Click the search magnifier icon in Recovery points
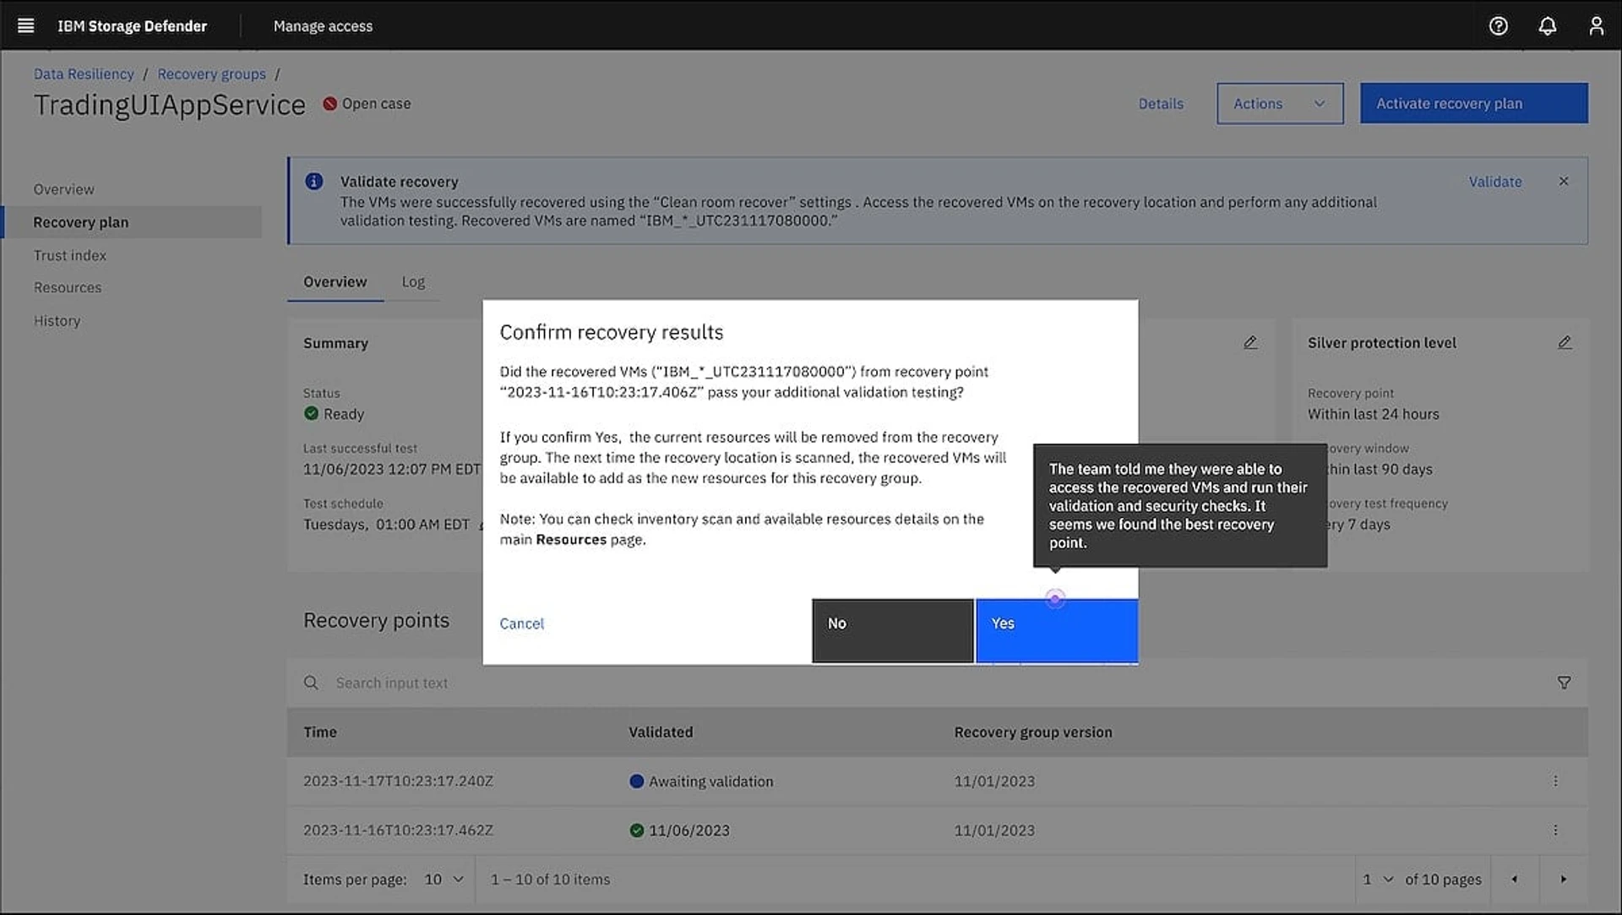Viewport: 1622px width, 915px height. [x=311, y=683]
